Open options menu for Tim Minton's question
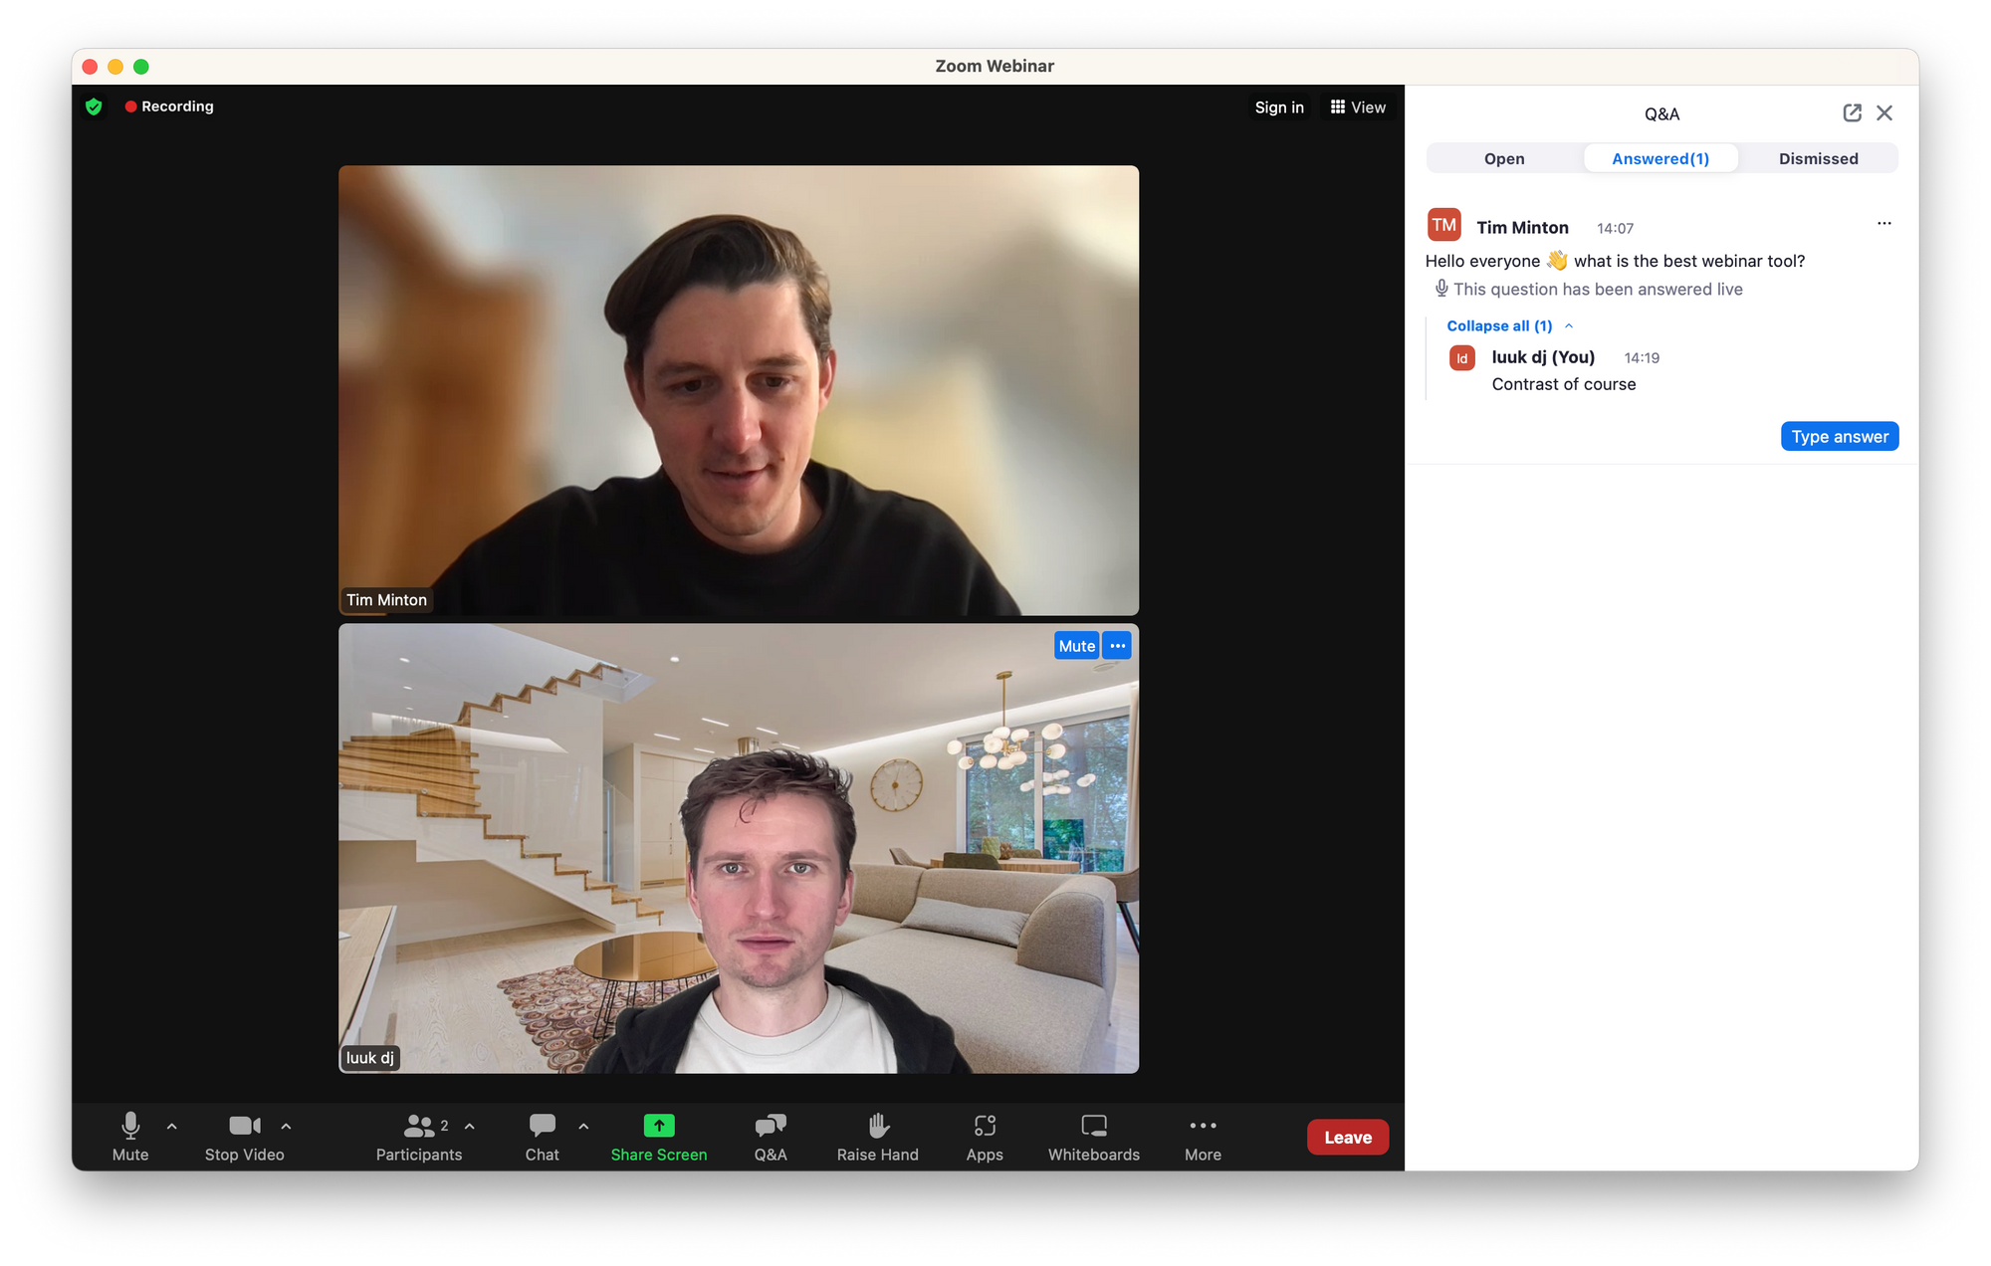 pos(1883,223)
